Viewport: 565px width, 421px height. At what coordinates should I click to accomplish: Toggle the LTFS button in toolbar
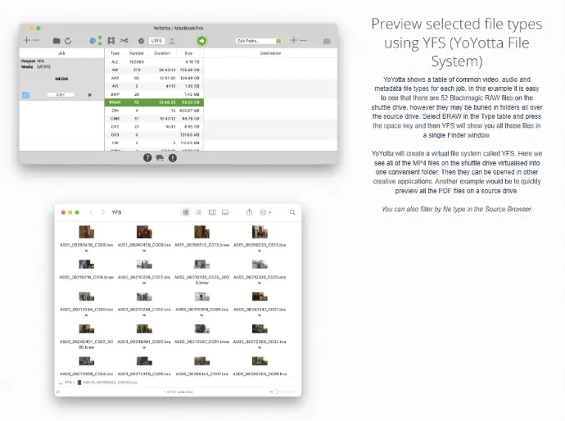pyautogui.click(x=156, y=40)
